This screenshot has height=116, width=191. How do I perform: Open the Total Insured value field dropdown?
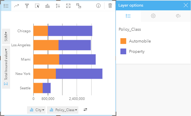6,67
